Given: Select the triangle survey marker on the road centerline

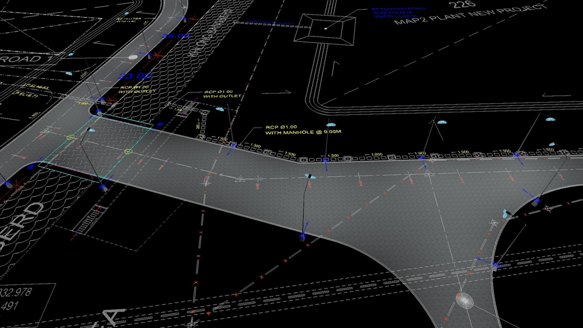Looking at the screenshot, I should (241, 179).
